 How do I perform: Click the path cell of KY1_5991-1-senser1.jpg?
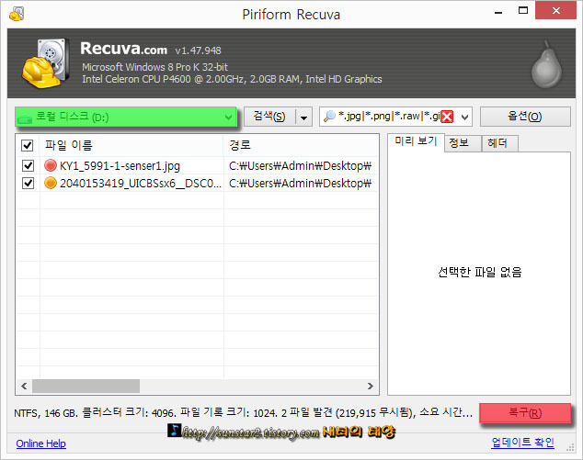[x=301, y=165]
